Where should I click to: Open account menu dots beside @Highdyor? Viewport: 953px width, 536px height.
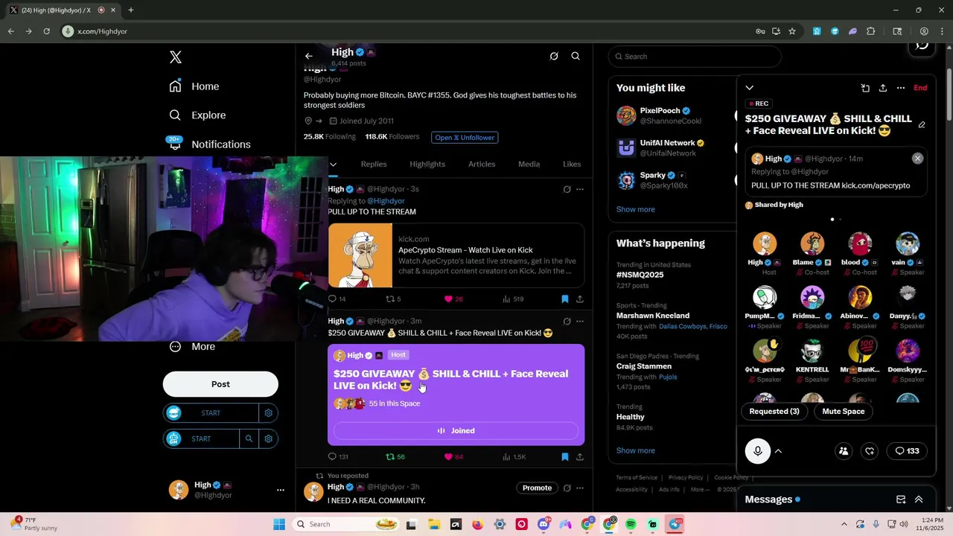click(x=281, y=490)
